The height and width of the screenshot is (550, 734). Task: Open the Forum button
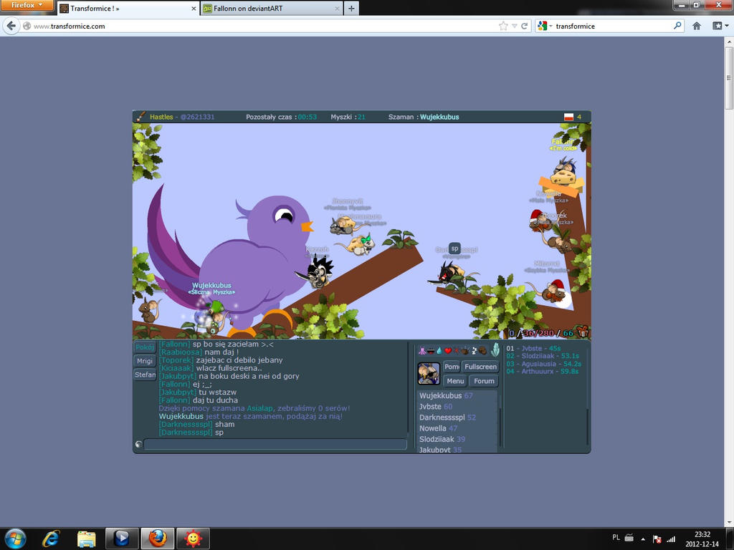pyautogui.click(x=484, y=381)
